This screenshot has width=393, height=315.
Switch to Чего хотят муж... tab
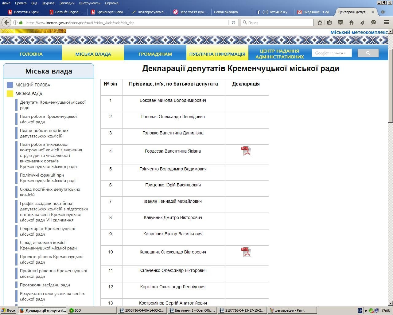(x=191, y=12)
